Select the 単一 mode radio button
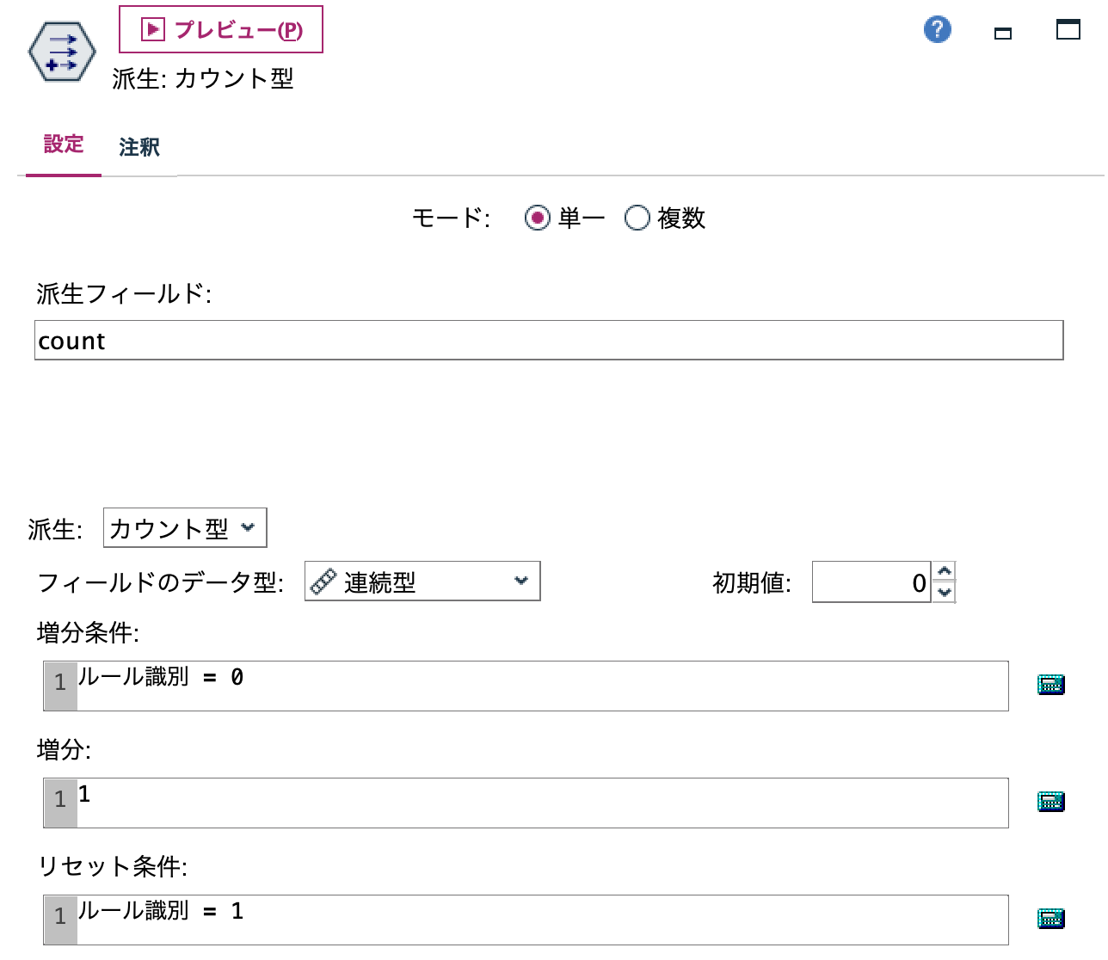The image size is (1108, 960). click(538, 218)
